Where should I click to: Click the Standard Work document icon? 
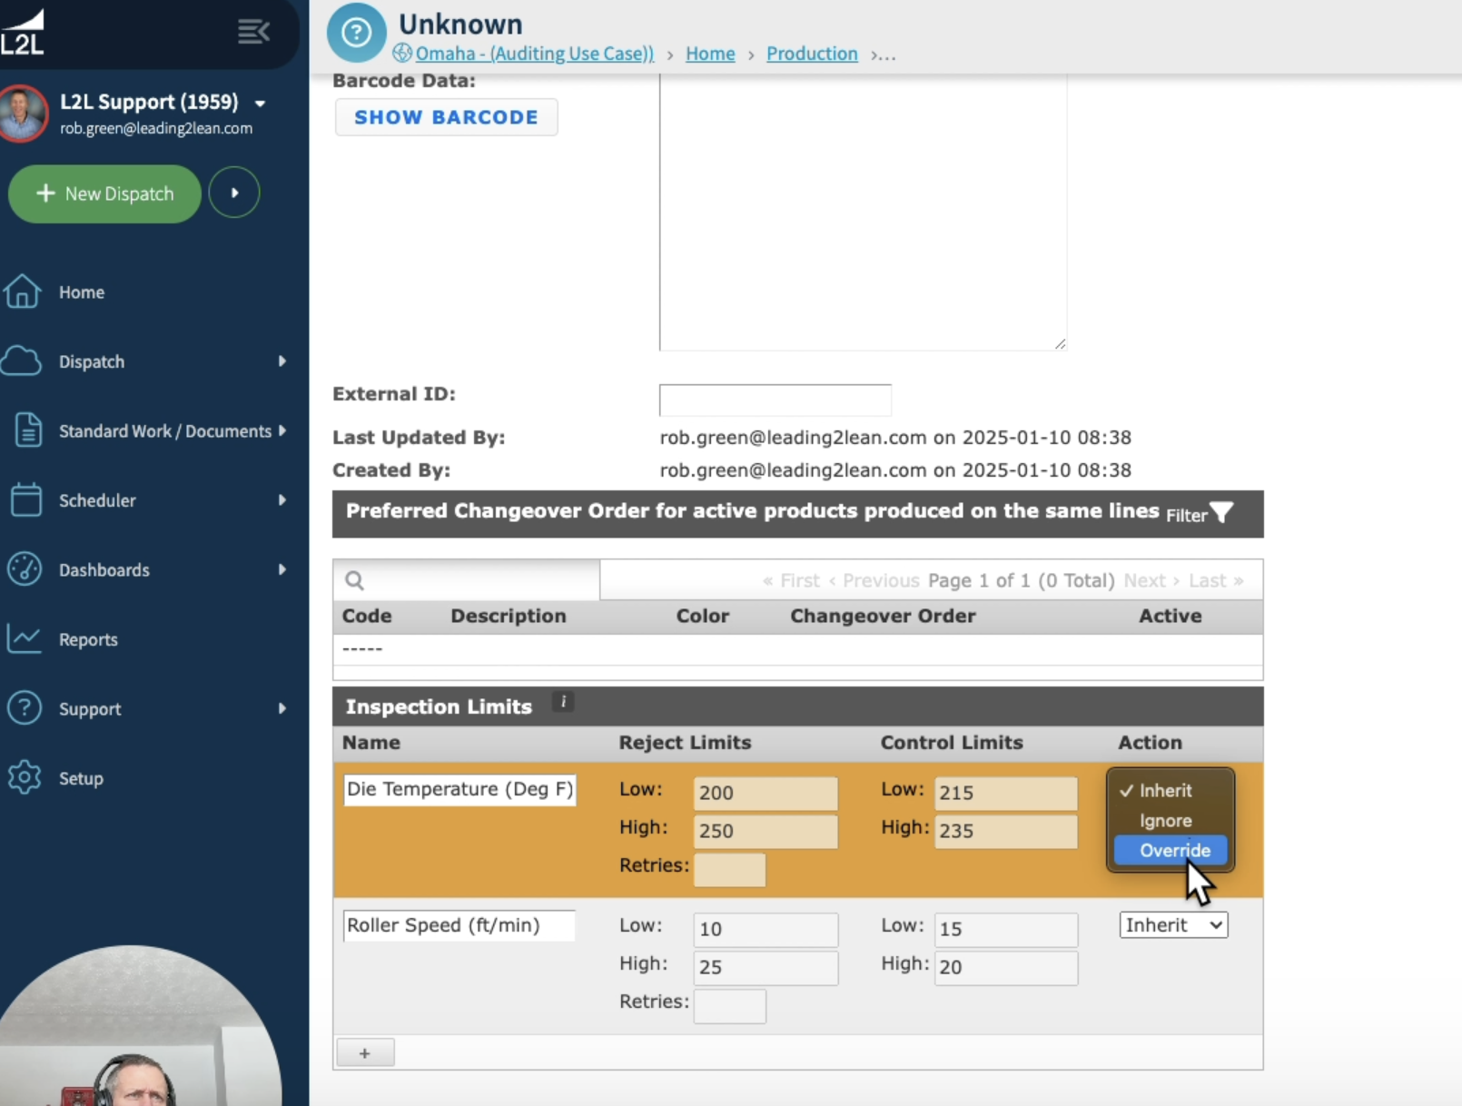(x=27, y=430)
